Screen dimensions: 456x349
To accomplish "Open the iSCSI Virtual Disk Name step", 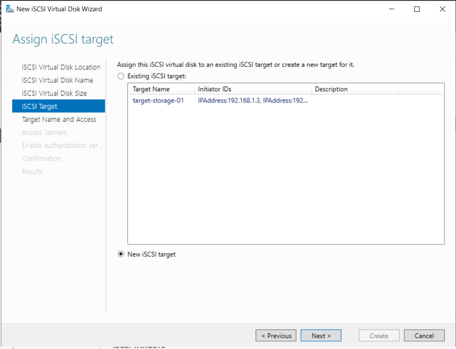I will [57, 80].
